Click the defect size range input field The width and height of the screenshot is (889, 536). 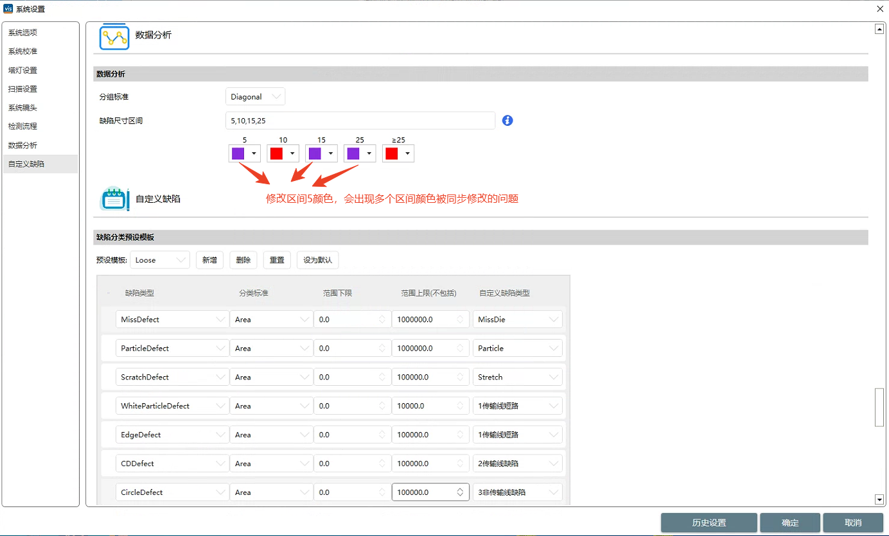[x=360, y=121]
